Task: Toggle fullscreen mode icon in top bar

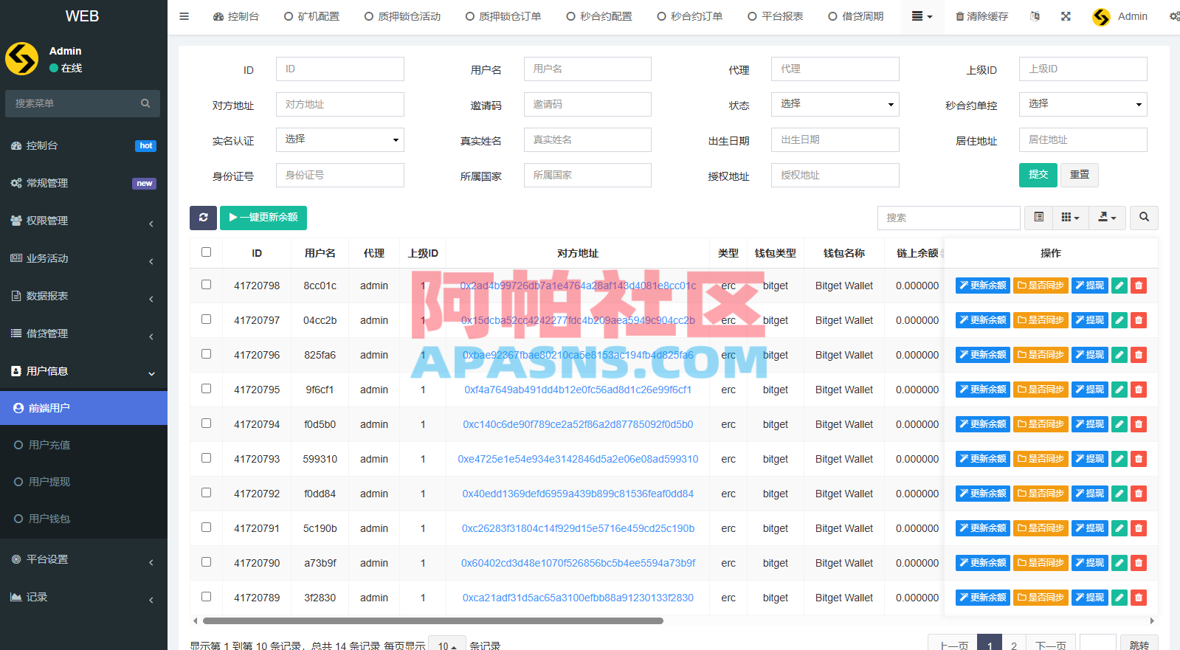Action: (1066, 16)
